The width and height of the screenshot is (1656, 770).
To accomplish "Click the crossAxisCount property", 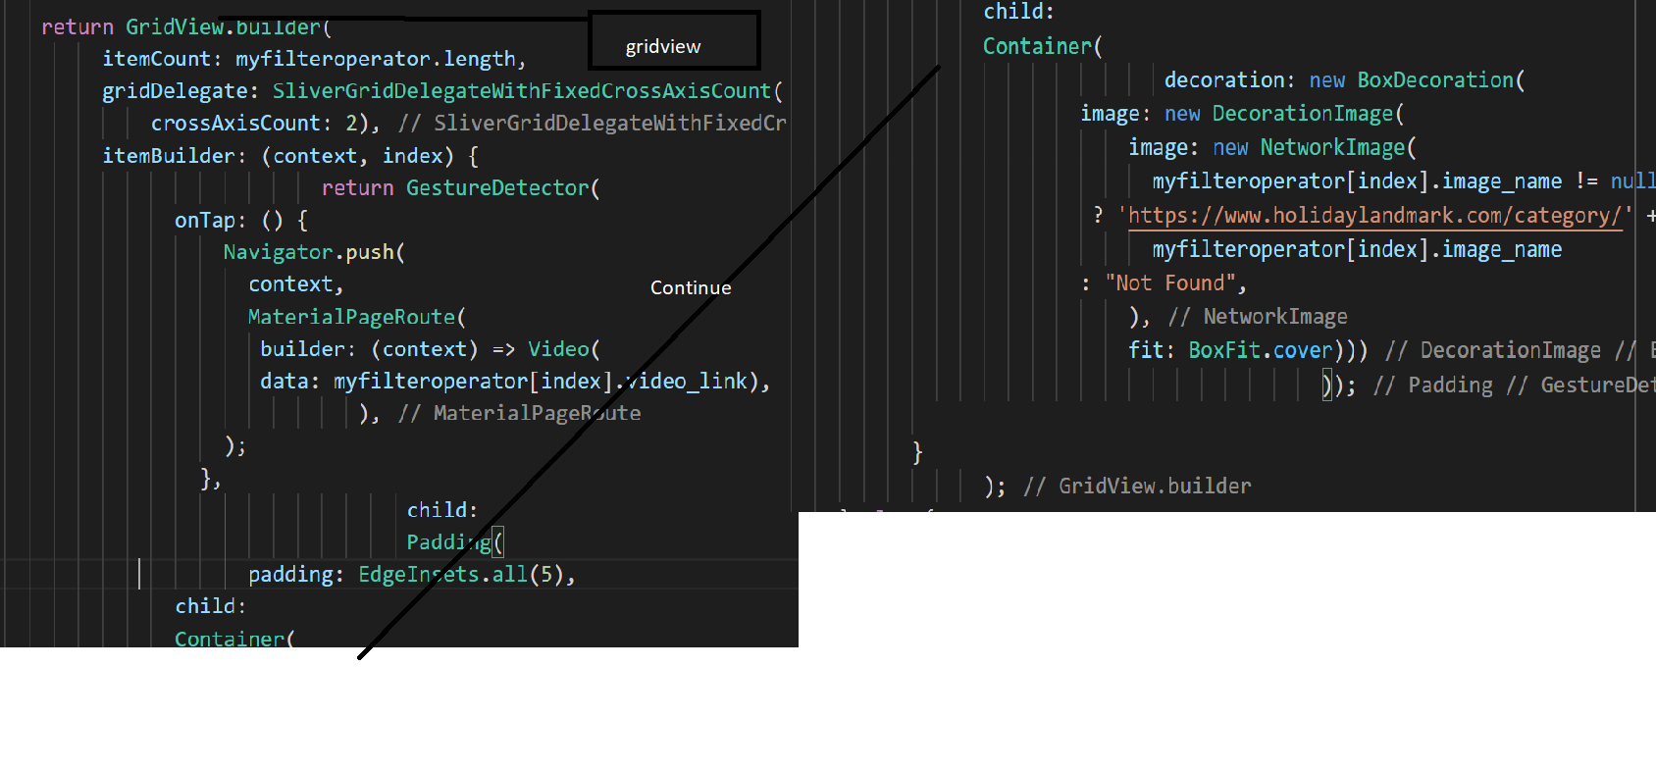I will click(235, 124).
